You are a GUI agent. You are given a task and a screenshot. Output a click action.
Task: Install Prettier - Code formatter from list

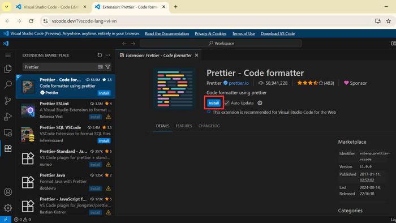click(104, 93)
